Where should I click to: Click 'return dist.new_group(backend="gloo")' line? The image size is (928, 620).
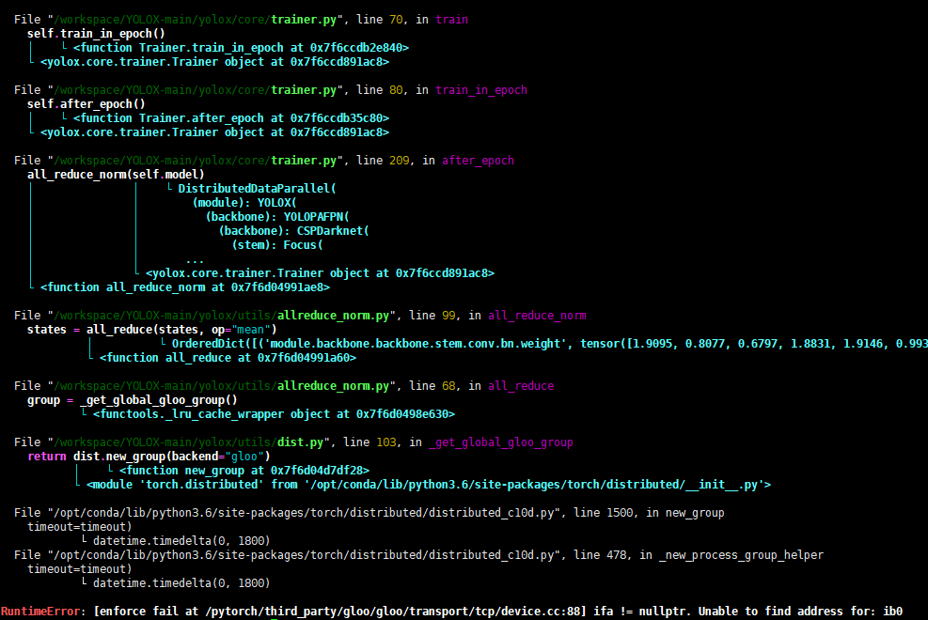(x=149, y=457)
